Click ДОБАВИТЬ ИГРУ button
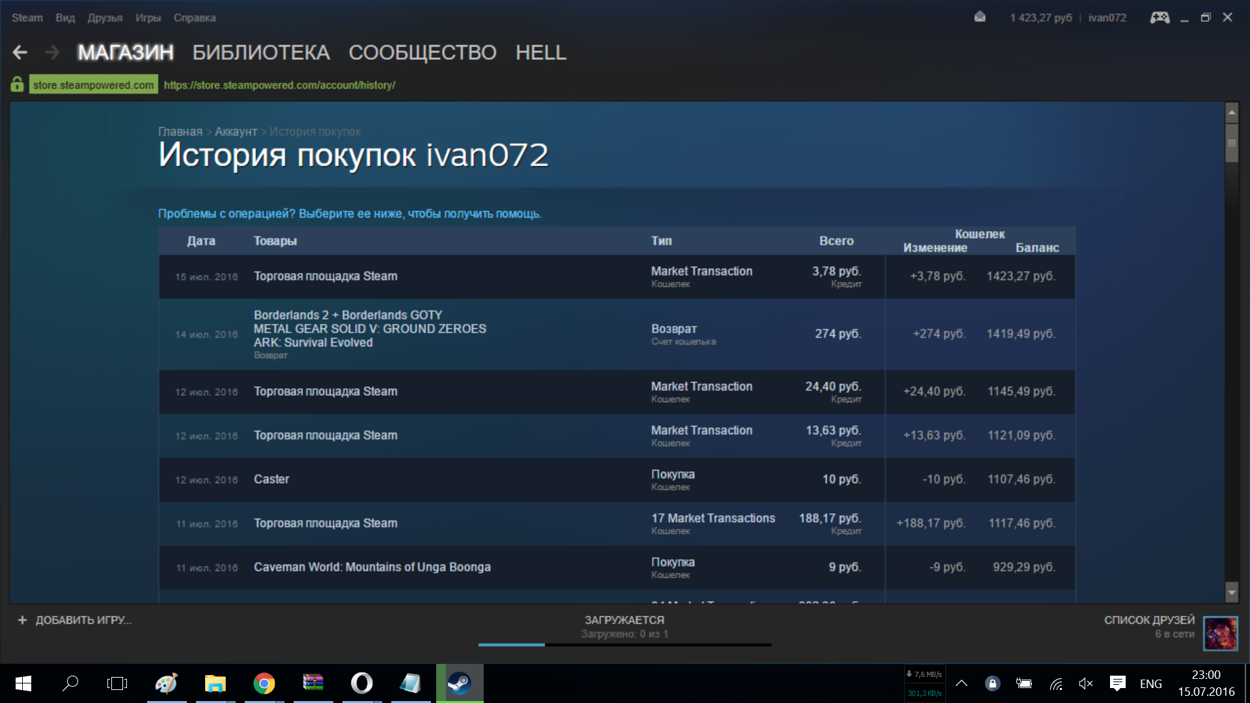The width and height of the screenshot is (1250, 703). click(74, 620)
